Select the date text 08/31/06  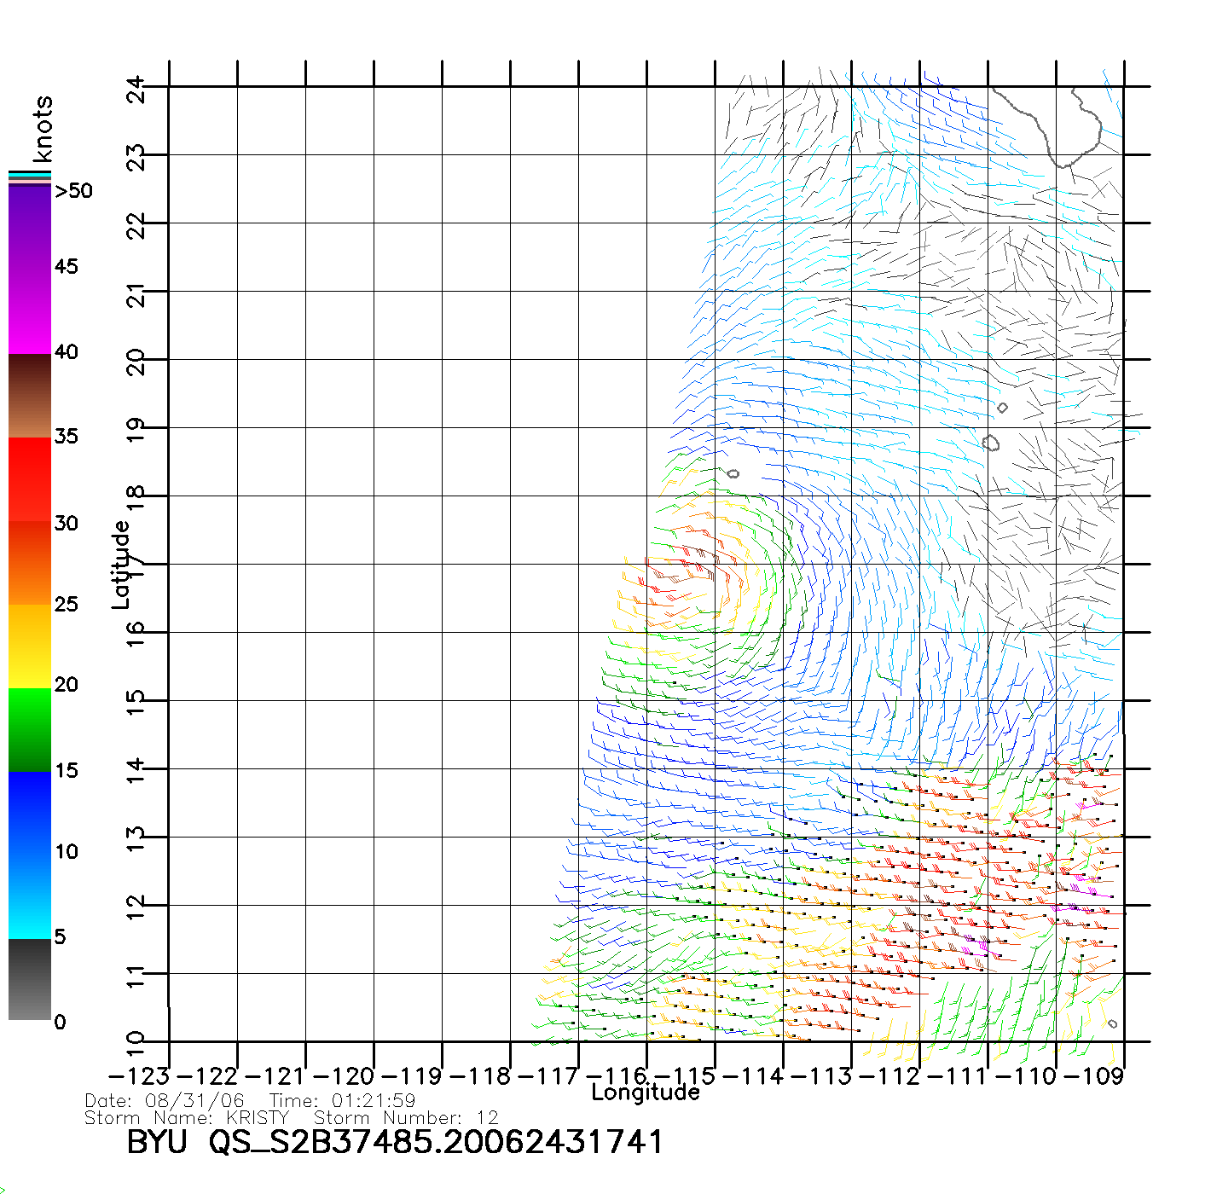194,1101
